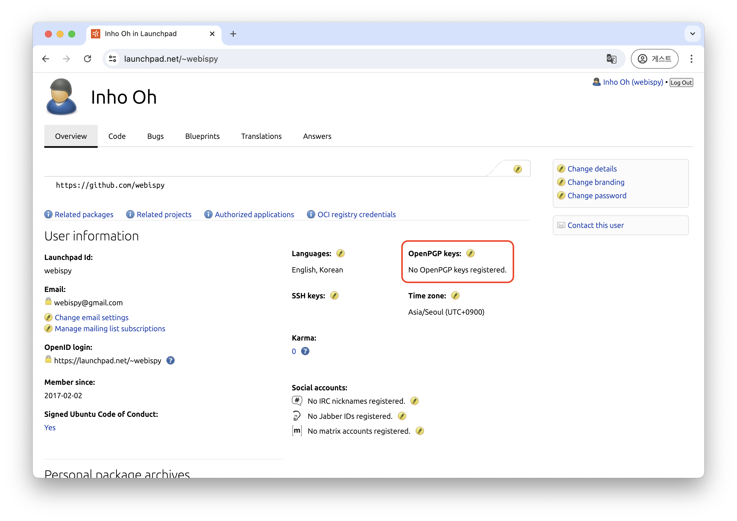Switch to the Translations tab
737x521 pixels.
(x=261, y=136)
